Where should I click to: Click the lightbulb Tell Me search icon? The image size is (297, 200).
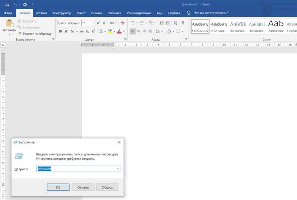188,13
